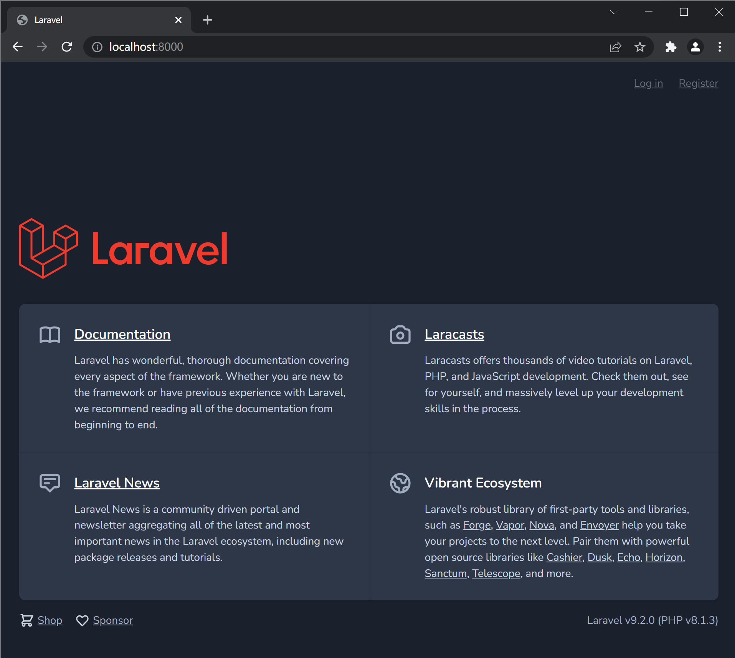Click the Documentation book icon

50,335
